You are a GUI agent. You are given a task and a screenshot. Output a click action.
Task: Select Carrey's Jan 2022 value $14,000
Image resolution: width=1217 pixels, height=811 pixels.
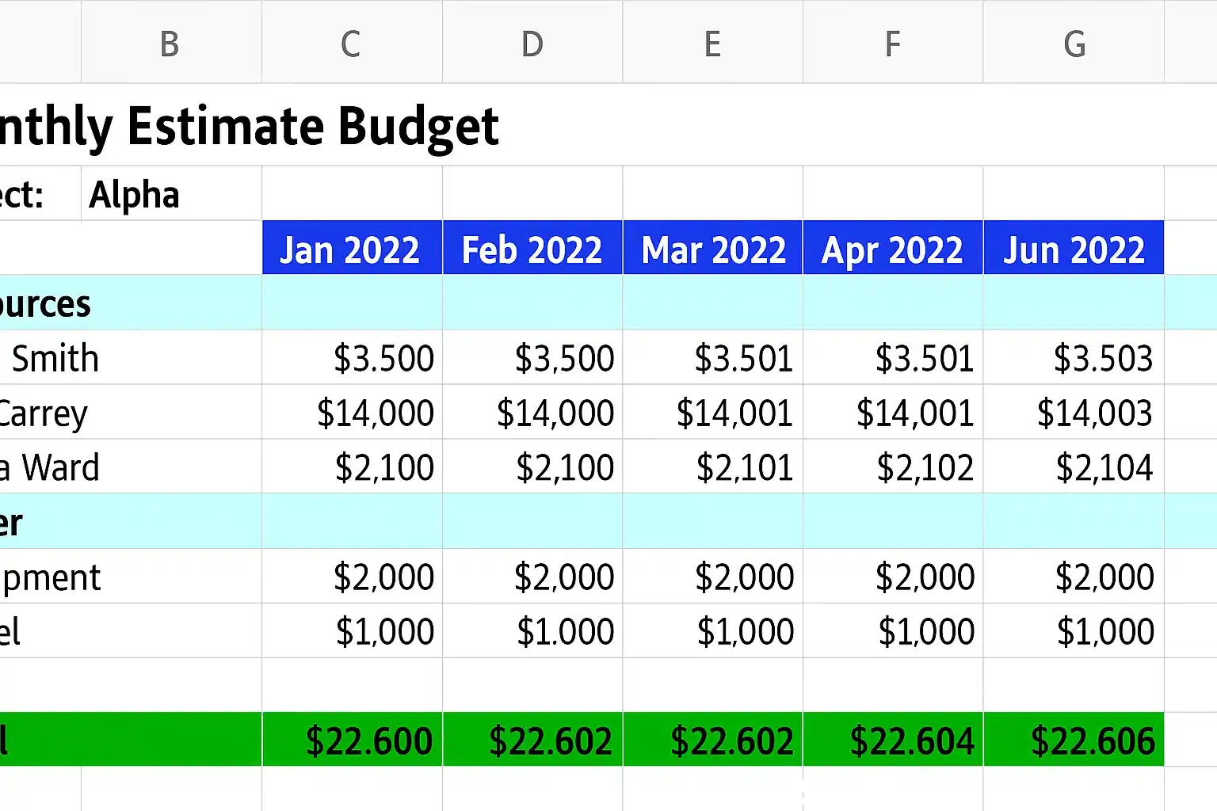(352, 413)
